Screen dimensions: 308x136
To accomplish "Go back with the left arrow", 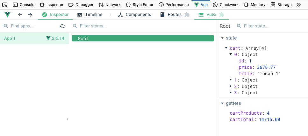I will pos(20,15).
